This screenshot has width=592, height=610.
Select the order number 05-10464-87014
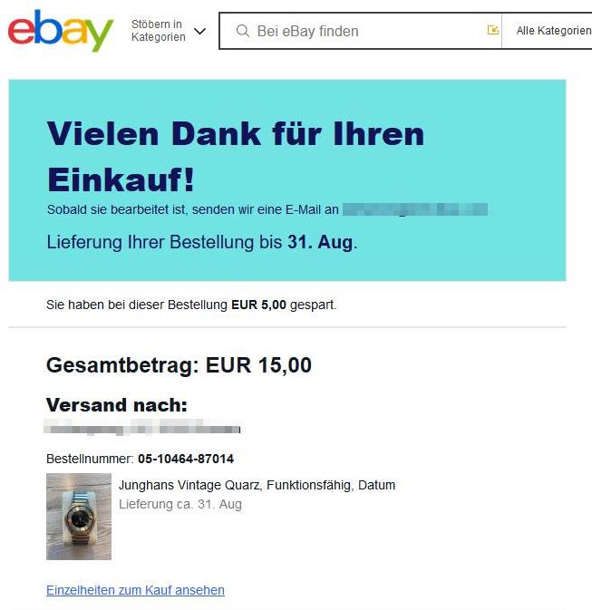pos(186,459)
